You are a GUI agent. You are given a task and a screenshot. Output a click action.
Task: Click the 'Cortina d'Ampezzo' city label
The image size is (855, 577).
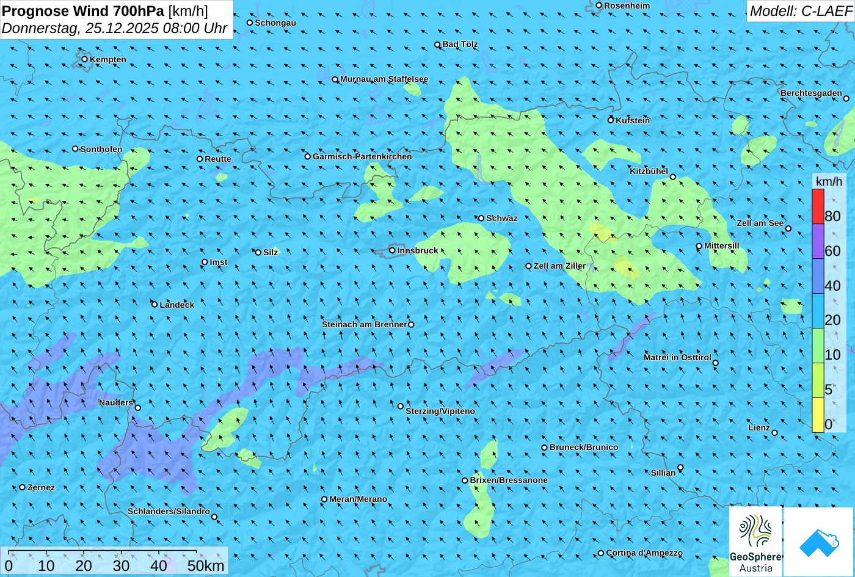(644, 553)
